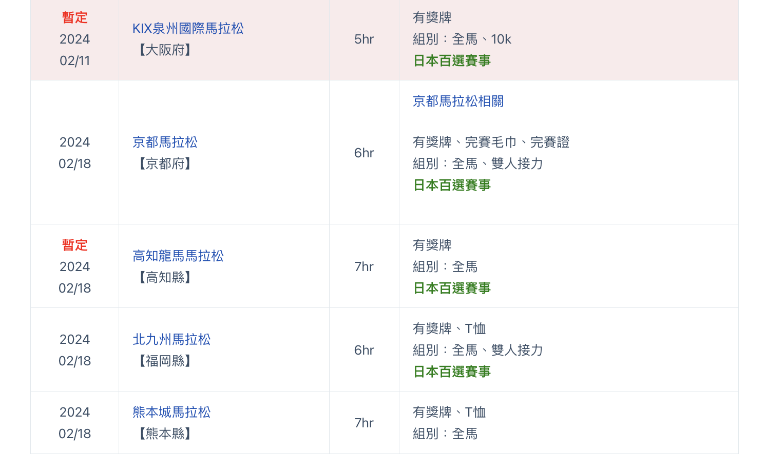Click the 7hr limit for 高知龍馬馬拉松
This screenshot has width=765, height=454.
point(364,267)
